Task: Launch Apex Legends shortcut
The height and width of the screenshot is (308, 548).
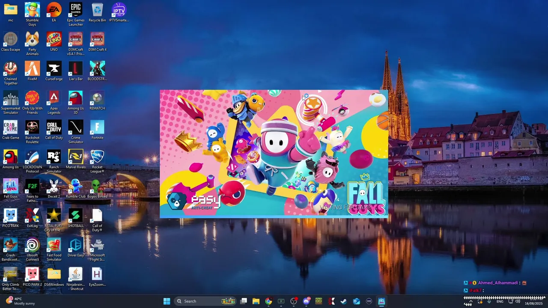Action: [x=54, y=103]
